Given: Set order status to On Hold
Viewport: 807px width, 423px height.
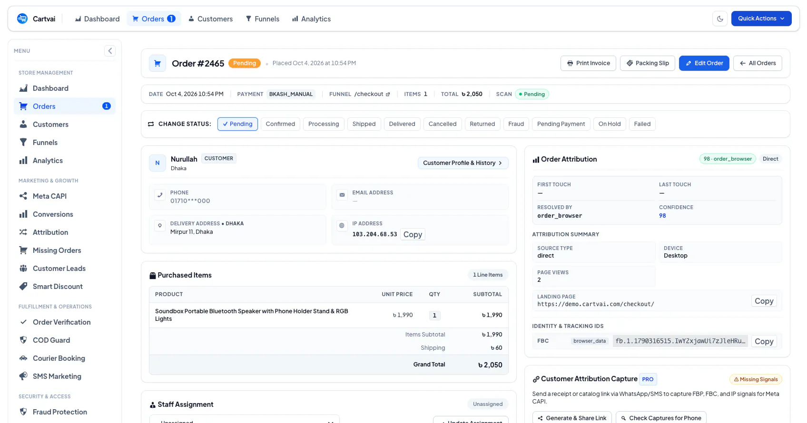Looking at the screenshot, I should [610, 124].
